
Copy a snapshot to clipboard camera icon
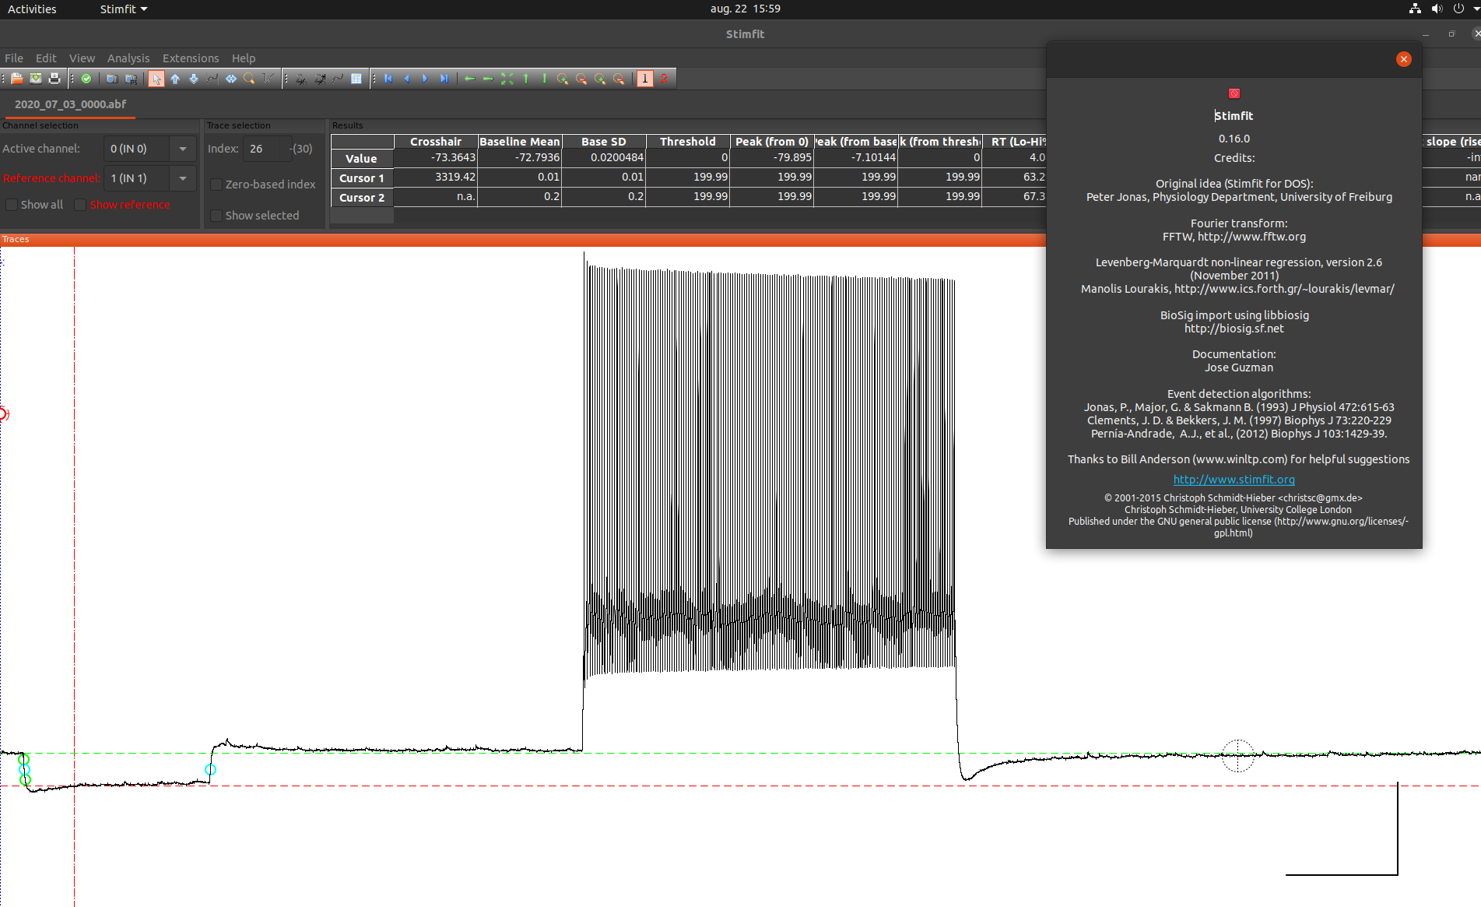(x=111, y=78)
